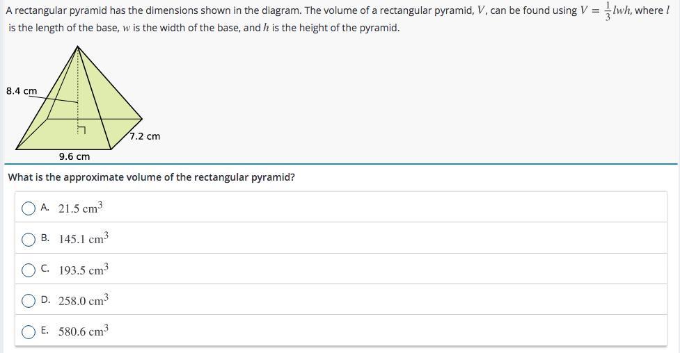
Task: Click the 258.0 cm³ answer text
Action: pyautogui.click(x=84, y=299)
